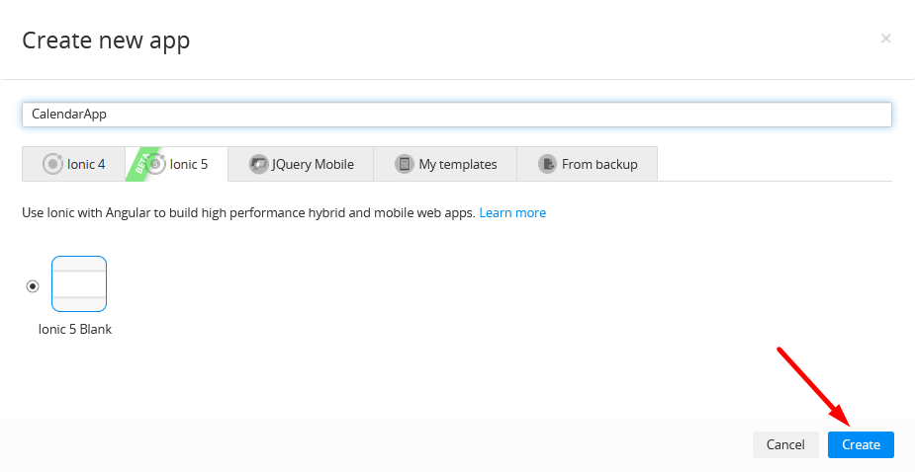Click the Create button

tap(861, 444)
